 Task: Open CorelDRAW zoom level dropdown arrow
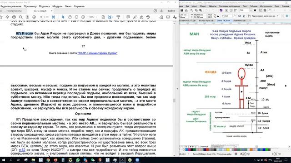[251, 10]
